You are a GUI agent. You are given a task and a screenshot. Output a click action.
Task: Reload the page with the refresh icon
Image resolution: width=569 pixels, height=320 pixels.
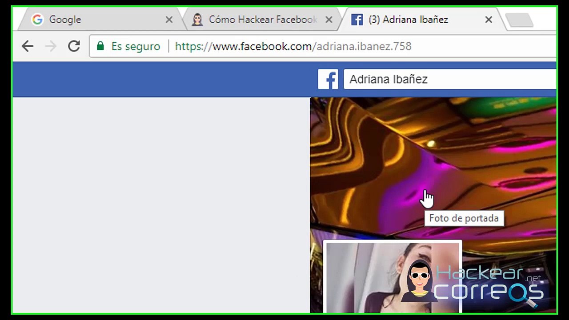(74, 46)
